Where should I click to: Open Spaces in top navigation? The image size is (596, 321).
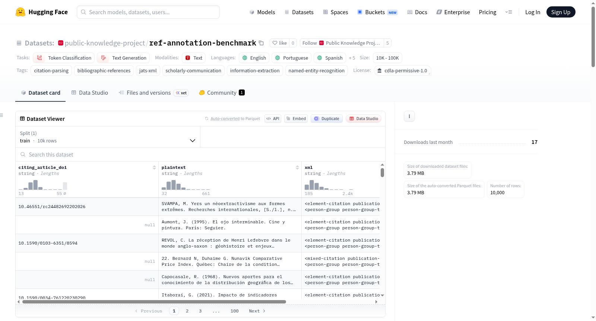coord(335,12)
